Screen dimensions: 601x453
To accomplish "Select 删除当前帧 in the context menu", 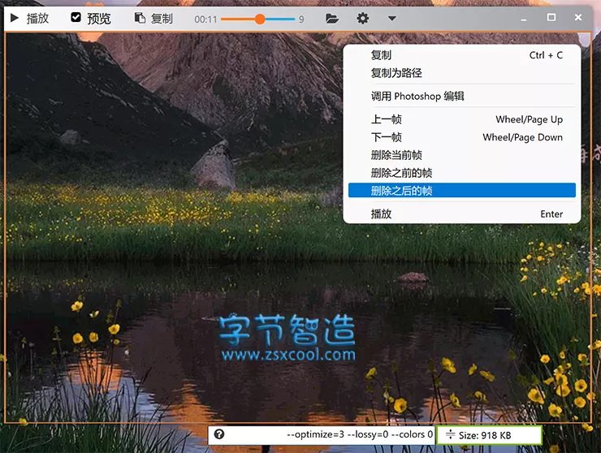I will pyautogui.click(x=462, y=155).
